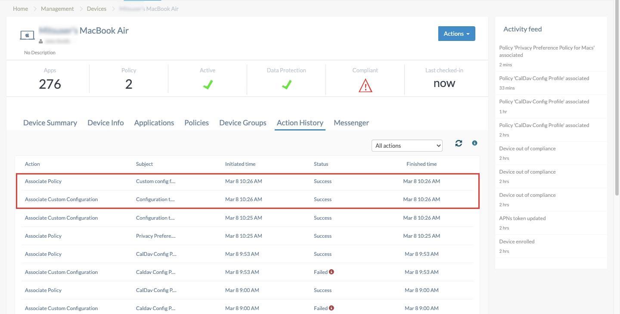The height and width of the screenshot is (314, 620).
Task: Click the refresh icon beside the actions filter
Action: (459, 143)
